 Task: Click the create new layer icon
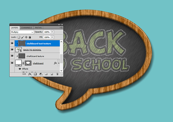click(52, 74)
